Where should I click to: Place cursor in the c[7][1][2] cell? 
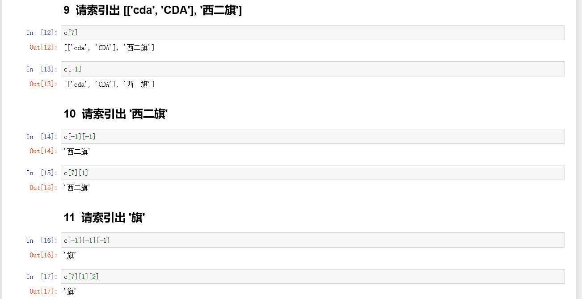(312, 276)
